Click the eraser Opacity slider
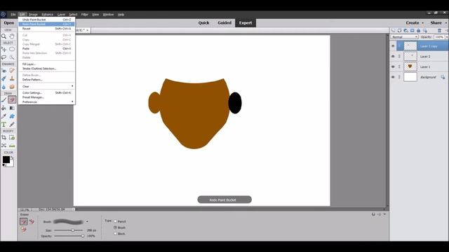This screenshot has height=252, width=449. (x=69, y=236)
